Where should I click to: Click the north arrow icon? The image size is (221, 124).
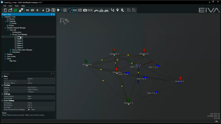tap(43, 10)
